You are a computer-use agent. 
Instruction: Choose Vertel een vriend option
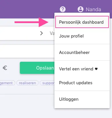point(82,69)
